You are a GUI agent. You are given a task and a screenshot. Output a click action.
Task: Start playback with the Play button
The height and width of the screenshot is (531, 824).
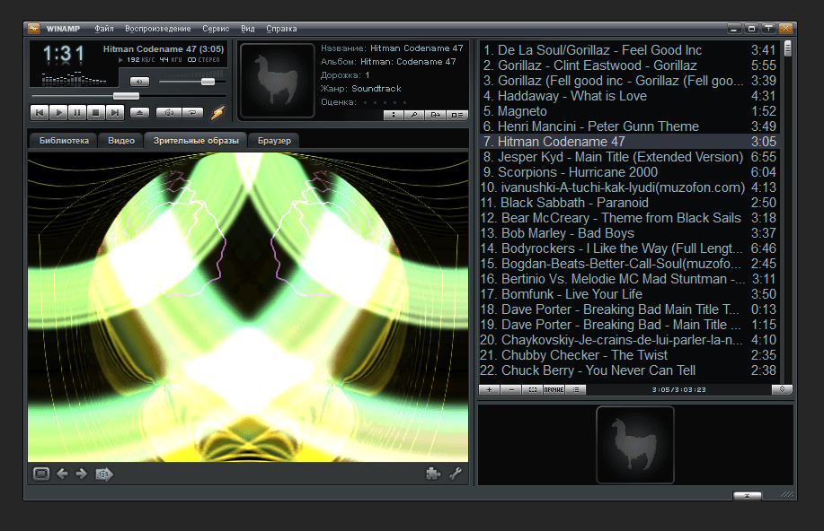58,113
